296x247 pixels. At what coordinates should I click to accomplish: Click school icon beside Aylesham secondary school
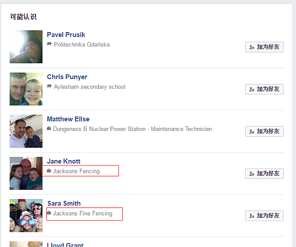click(x=49, y=86)
